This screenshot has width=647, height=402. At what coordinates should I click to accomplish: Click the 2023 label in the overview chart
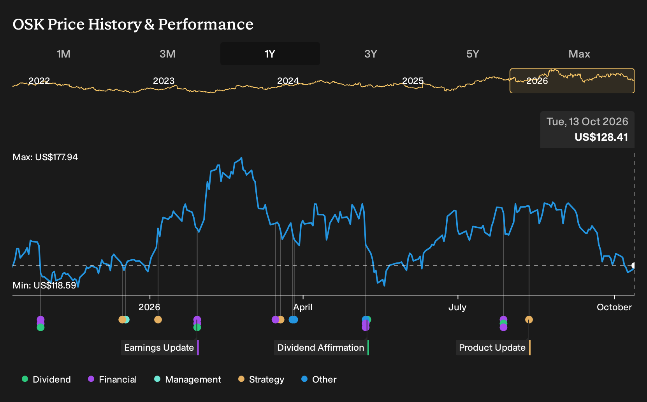164,81
